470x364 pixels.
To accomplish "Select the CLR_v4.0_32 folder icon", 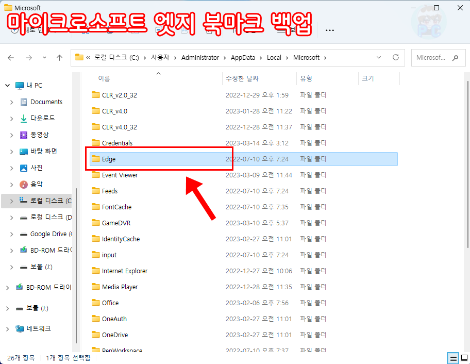I will [96, 127].
